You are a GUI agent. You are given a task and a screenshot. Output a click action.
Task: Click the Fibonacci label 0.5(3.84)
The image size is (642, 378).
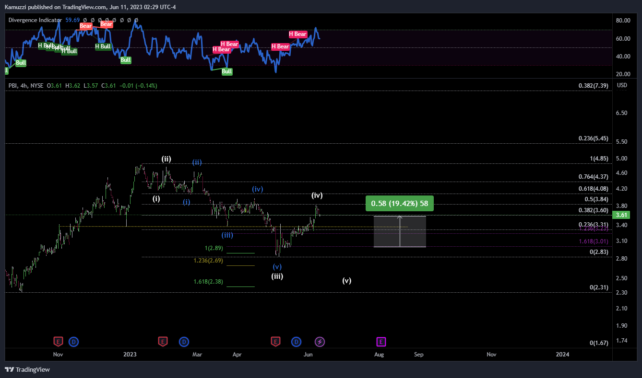click(596, 199)
